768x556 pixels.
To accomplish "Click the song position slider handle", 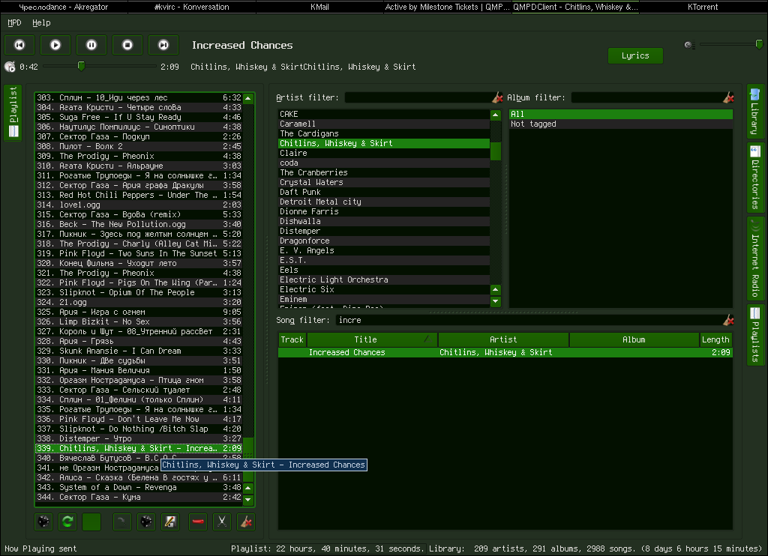I will (81, 66).
